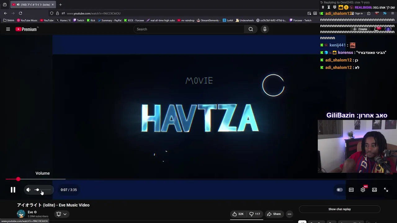Open Twitch bookmark

click(79, 20)
